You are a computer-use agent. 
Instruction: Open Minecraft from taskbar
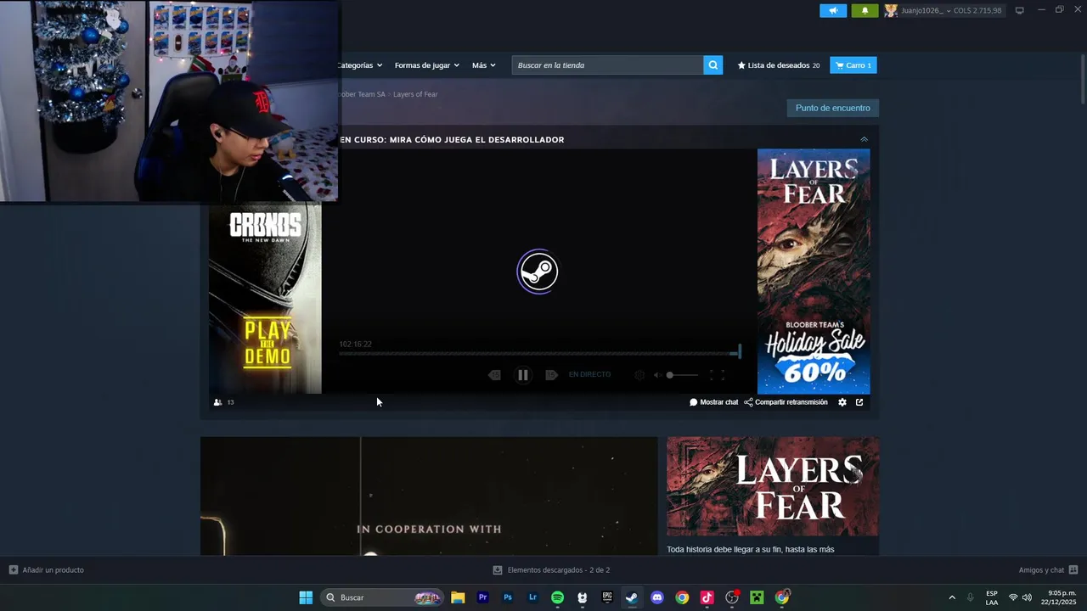tap(757, 597)
